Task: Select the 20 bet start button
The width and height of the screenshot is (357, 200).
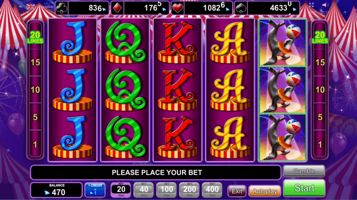Action: pos(121,190)
